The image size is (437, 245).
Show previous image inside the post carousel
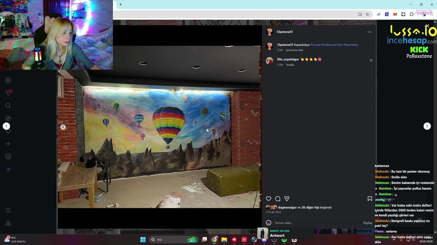pyautogui.click(x=63, y=127)
